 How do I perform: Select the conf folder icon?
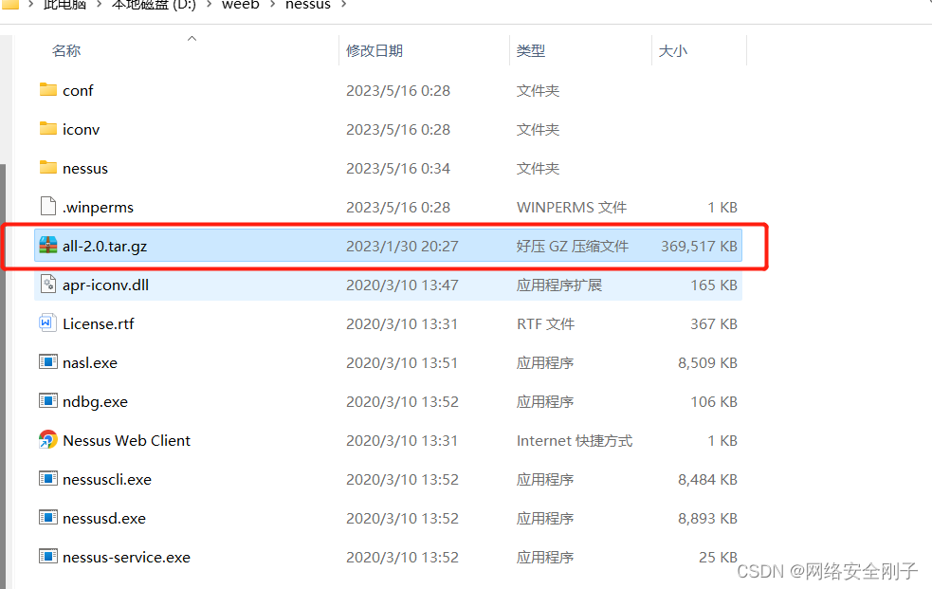(x=48, y=90)
